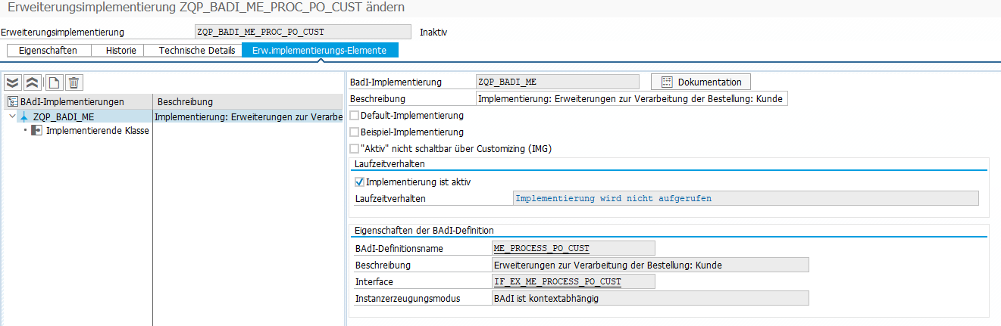Image resolution: width=1001 pixels, height=326 pixels.
Task: Open the Dokumentation button
Action: point(701,82)
